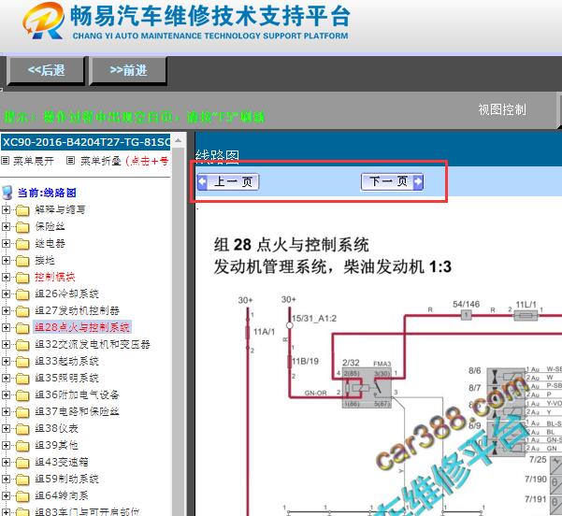Click the 线路图 section title
The width and height of the screenshot is (562, 516).
217,156
